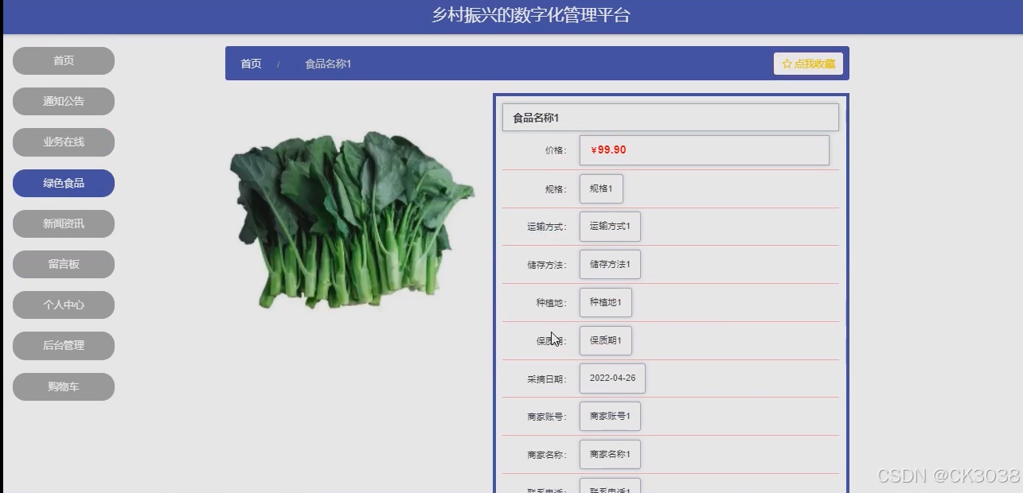Click 首页 in the breadcrumb trail
1023x493 pixels.
tap(249, 63)
